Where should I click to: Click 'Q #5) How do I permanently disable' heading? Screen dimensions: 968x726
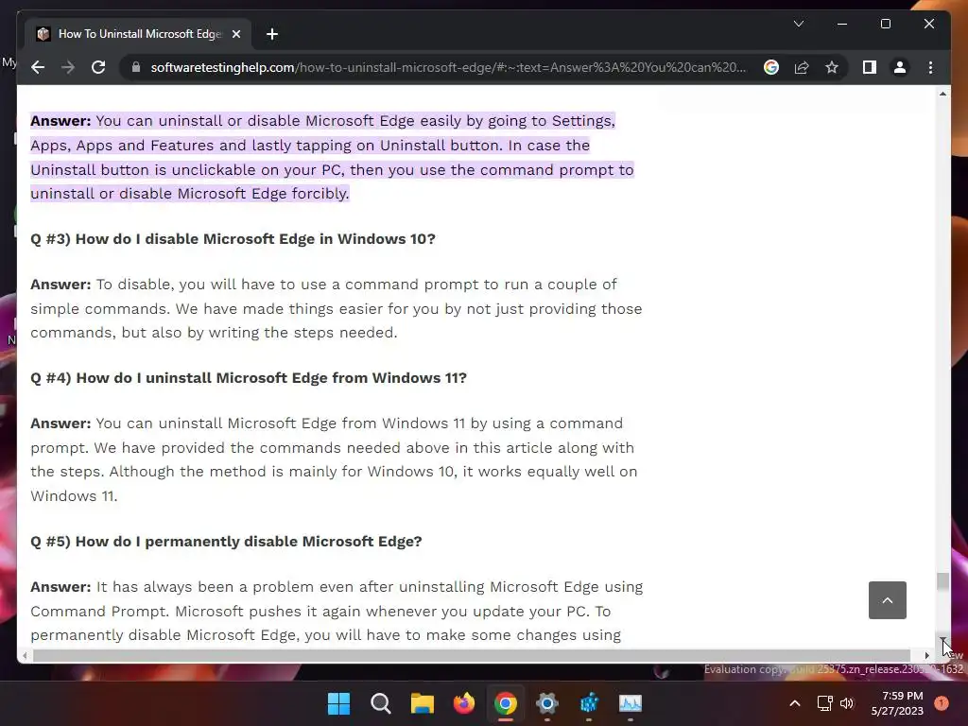226,542
